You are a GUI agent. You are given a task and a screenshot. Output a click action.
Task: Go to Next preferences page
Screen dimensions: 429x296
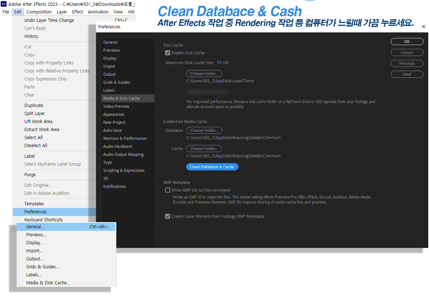coord(407,75)
